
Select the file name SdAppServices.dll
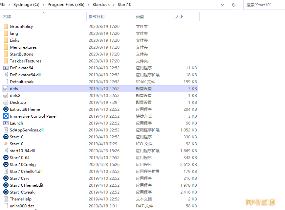pyautogui.click(x=27, y=130)
